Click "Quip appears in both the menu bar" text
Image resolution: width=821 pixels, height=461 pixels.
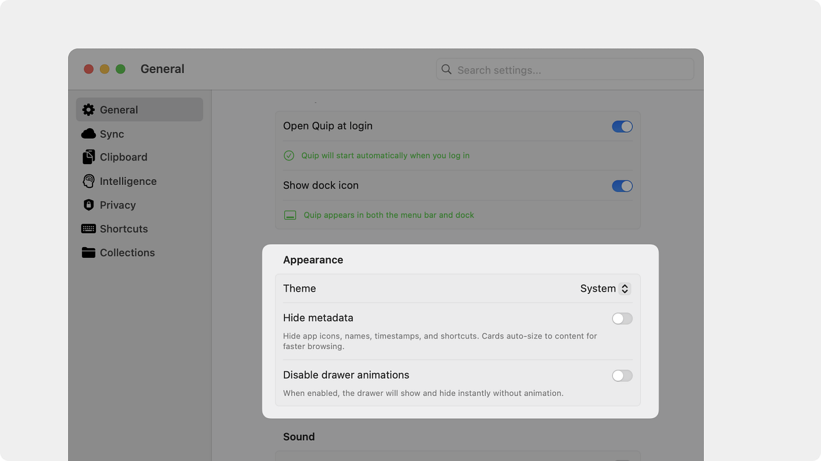(x=389, y=215)
